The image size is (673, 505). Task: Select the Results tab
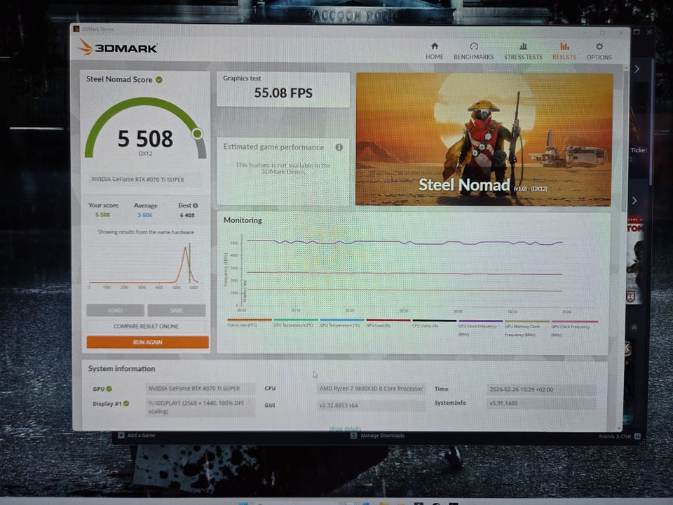[564, 51]
